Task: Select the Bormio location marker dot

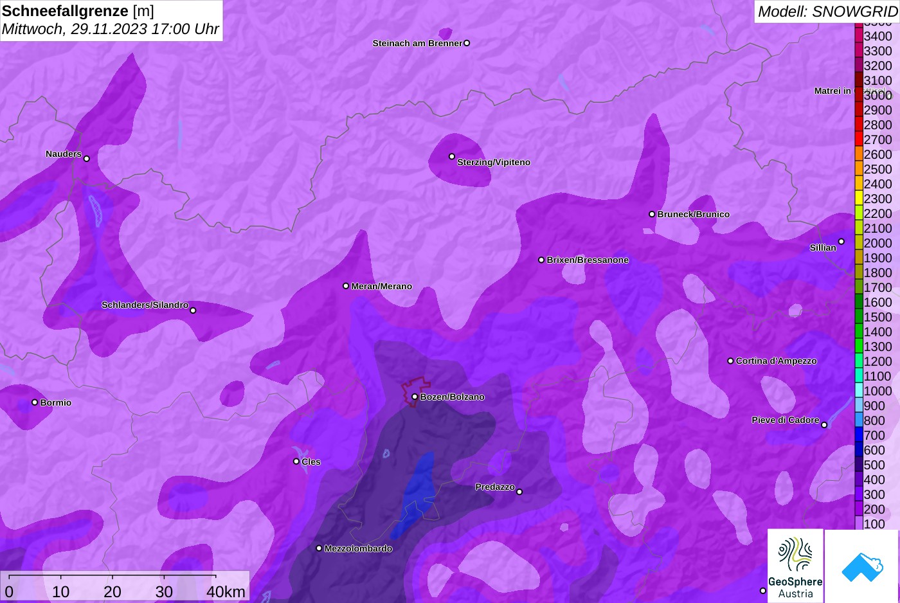Action: (35, 402)
